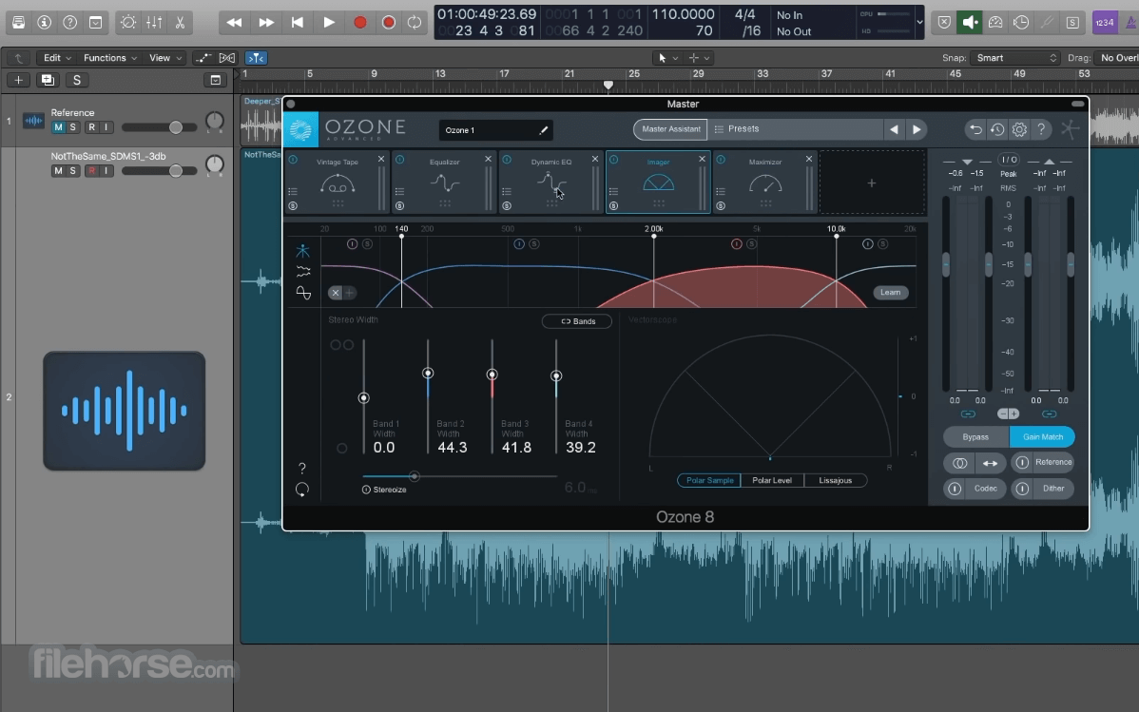Click the I/O meter button

1009,159
